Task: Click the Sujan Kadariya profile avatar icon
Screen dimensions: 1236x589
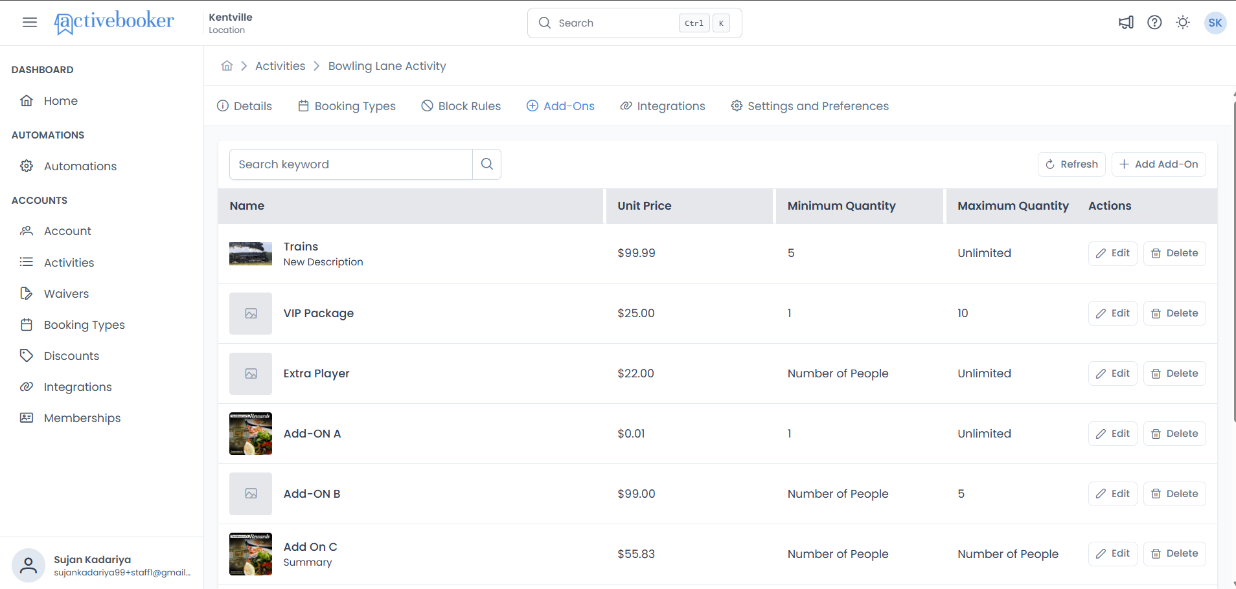Action: [29, 566]
